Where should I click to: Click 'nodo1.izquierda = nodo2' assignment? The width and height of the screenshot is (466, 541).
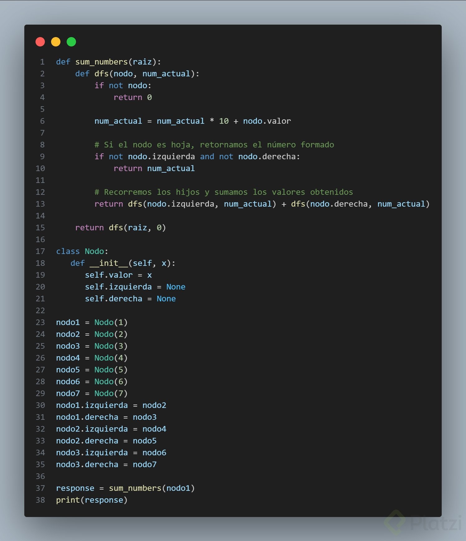pos(111,405)
